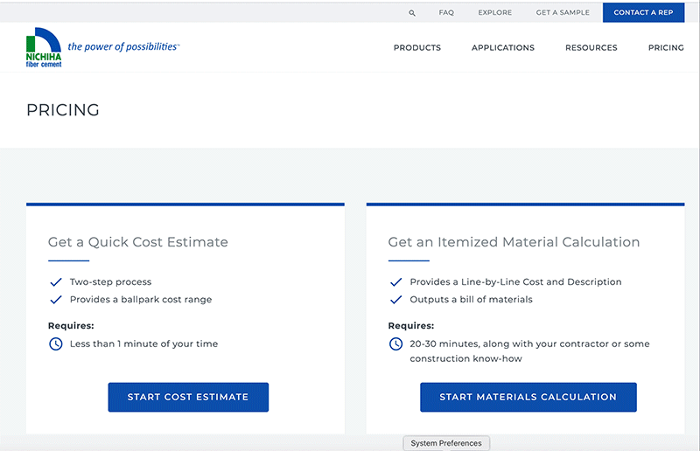This screenshot has width=700, height=451.
Task: Click checkmark beside Line-by-Line Cost and Description
Action: [x=395, y=282]
